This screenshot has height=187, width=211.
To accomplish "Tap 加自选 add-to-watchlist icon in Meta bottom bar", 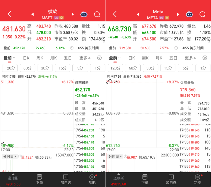I will tap(171, 179).
